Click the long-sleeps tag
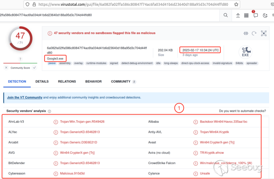 pos(171,63)
